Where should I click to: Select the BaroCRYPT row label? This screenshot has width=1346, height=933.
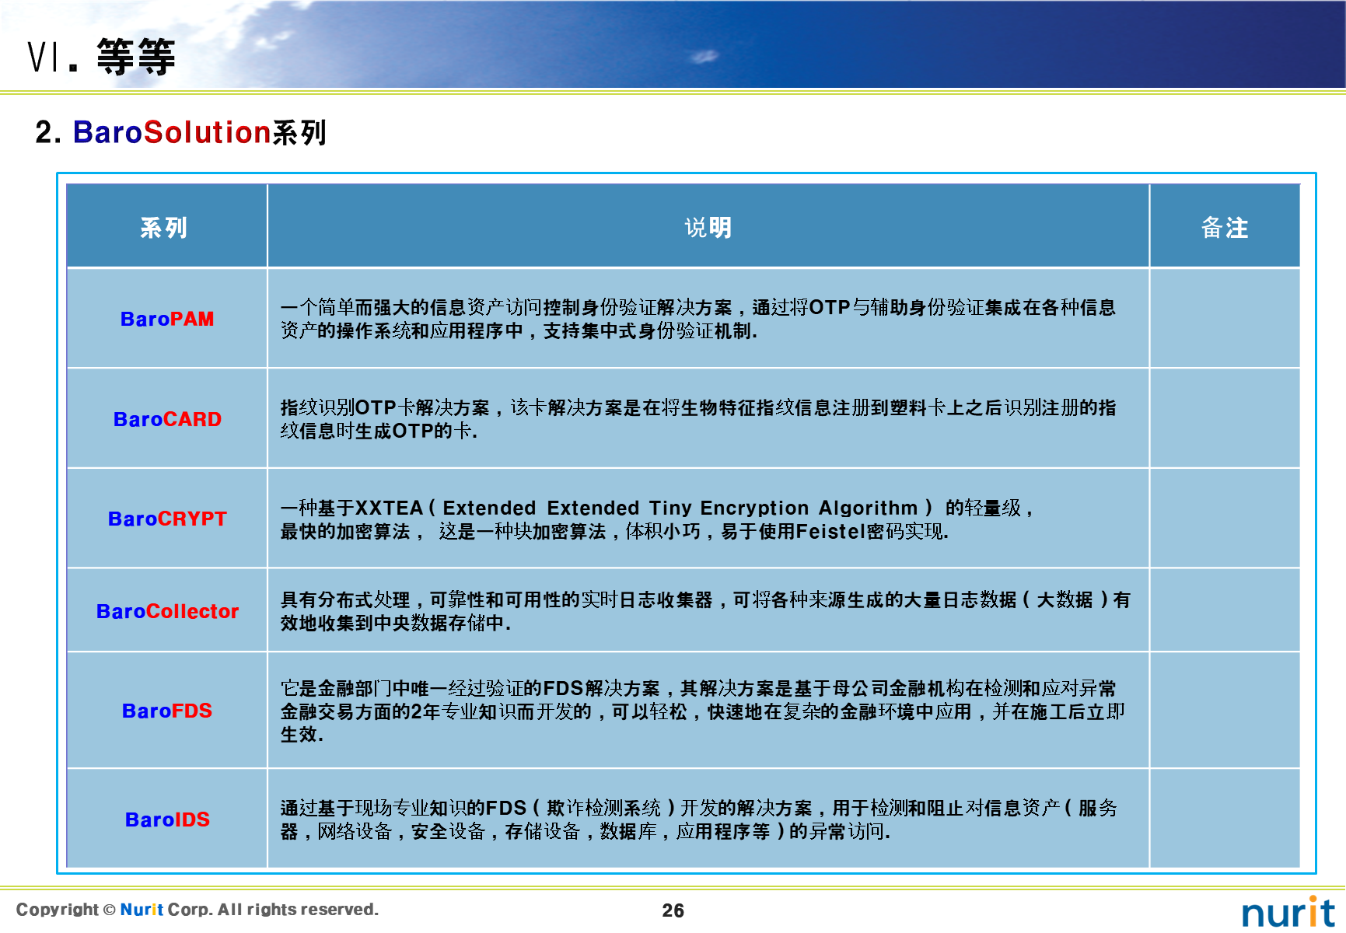coord(167,519)
